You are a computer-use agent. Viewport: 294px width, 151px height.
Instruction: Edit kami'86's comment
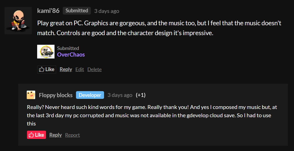point(80,69)
